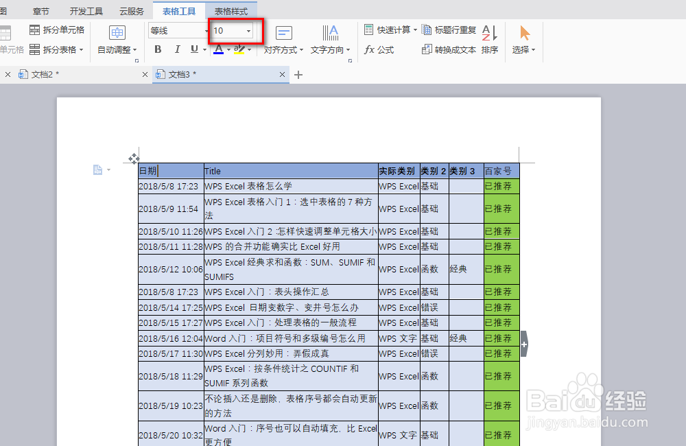Image resolution: width=686 pixels, height=446 pixels.
Task: Switch to the 云服务 ribbon tab
Action: 132,12
